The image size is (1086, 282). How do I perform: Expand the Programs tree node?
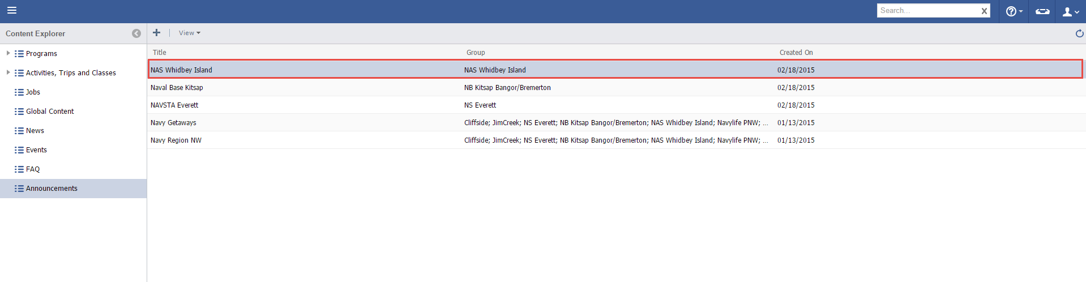coord(8,53)
